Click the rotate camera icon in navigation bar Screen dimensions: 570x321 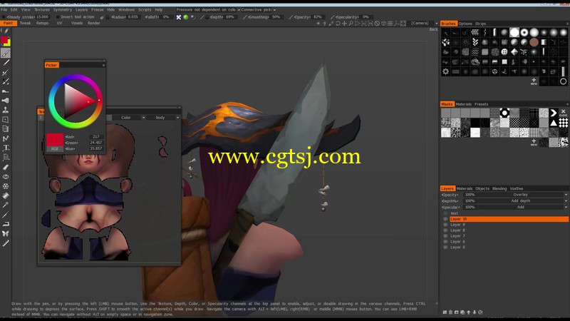338,24
